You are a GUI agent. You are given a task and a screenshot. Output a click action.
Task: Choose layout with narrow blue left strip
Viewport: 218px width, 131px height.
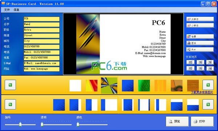(109, 105)
